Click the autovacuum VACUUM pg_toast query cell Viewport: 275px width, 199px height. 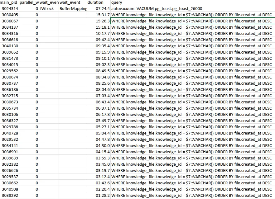point(193,9)
